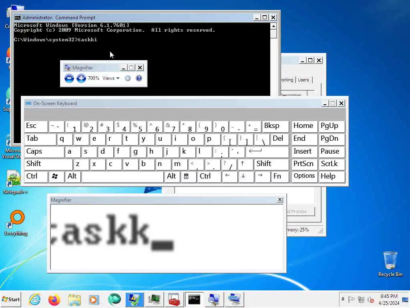Toggle the left Alt key

coord(72,176)
